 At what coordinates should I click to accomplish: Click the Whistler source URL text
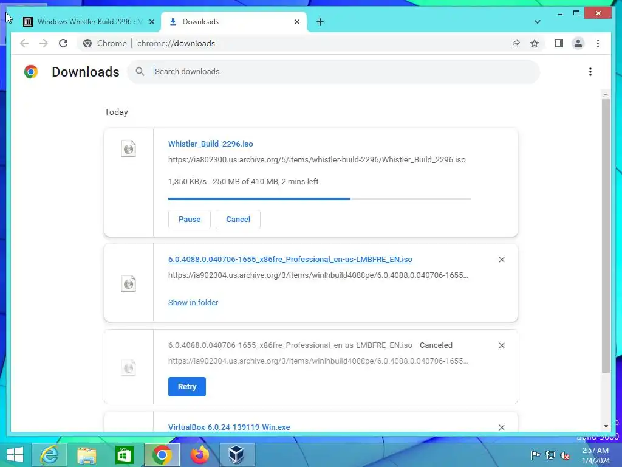(316, 160)
